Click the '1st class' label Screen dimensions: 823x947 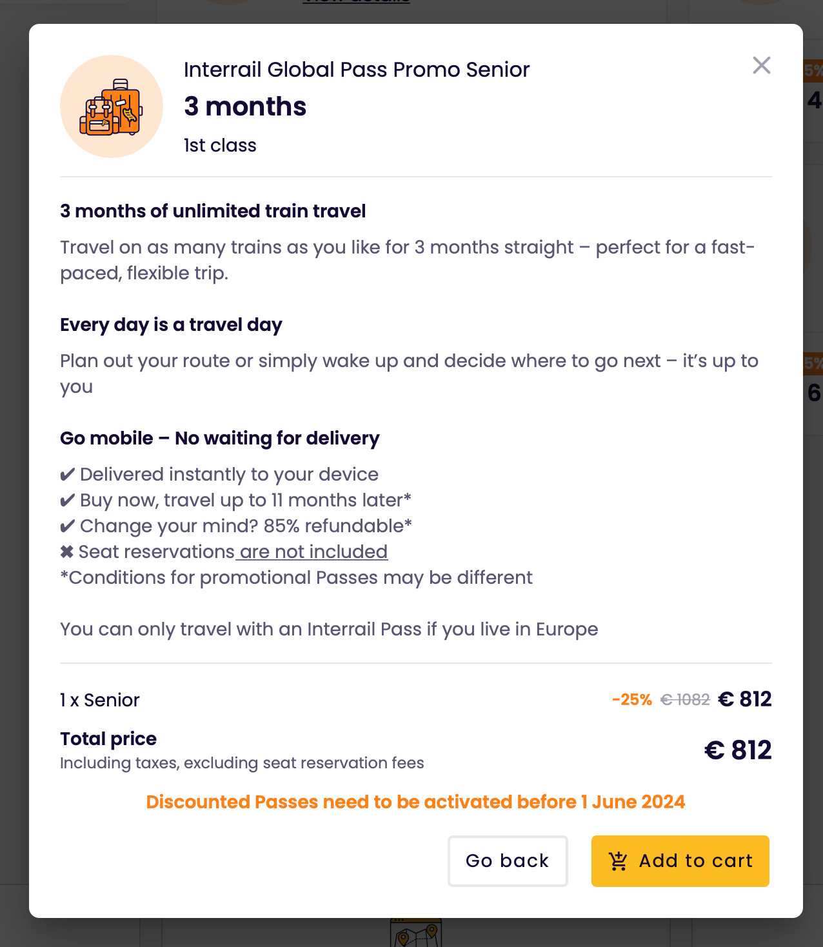220,146
